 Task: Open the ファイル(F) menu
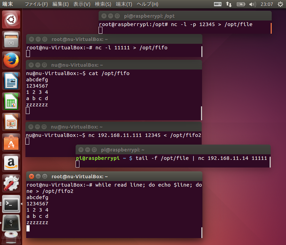pos(36,4)
